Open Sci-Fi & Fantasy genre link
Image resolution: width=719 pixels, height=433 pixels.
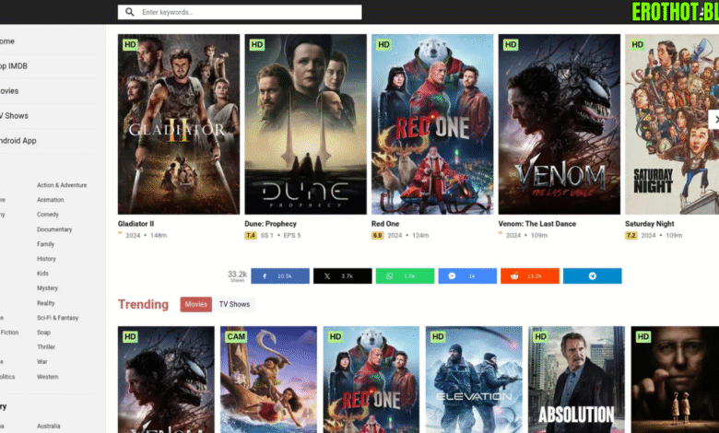point(58,318)
